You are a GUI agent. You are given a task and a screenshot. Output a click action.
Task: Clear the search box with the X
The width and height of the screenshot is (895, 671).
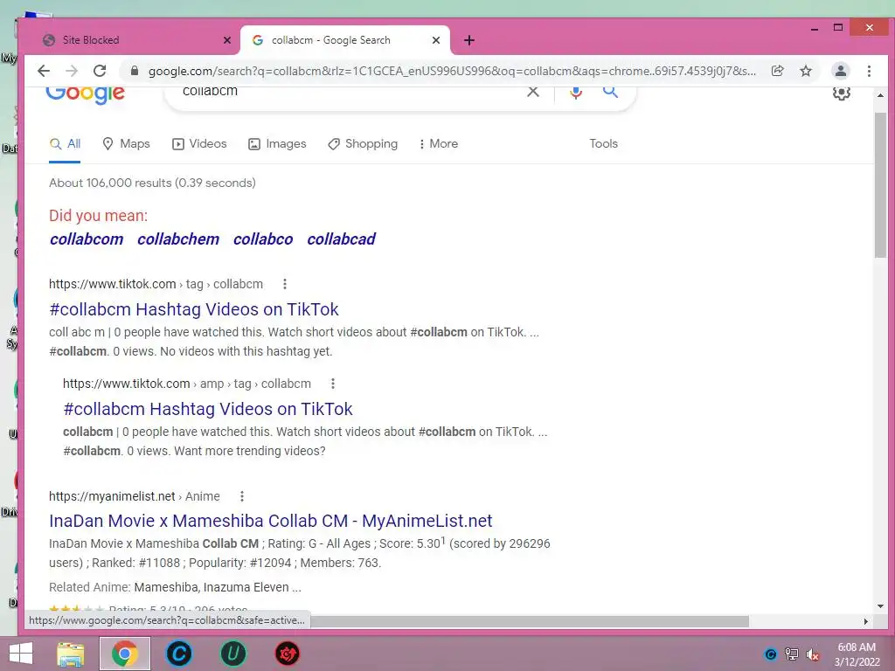[x=532, y=91]
